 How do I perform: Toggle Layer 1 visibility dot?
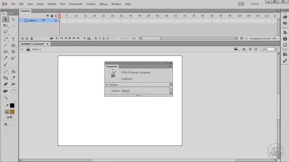pyautogui.click(x=48, y=21)
